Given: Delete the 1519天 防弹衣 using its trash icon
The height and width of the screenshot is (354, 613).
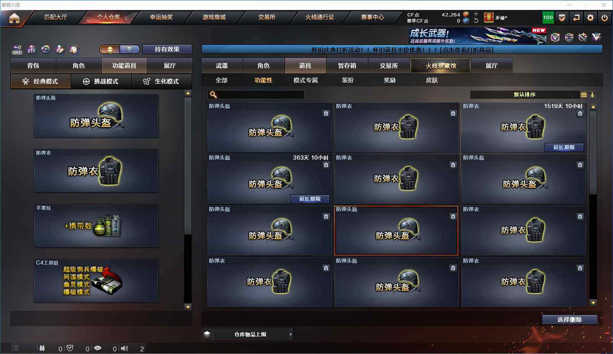Looking at the screenshot, I should coord(580,113).
